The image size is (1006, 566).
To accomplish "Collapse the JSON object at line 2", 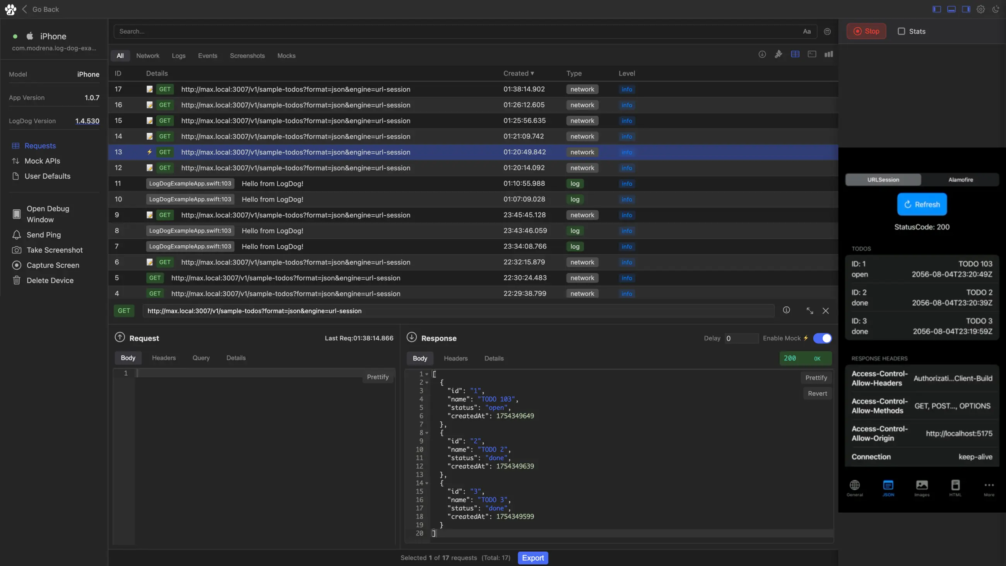I will tap(427, 382).
